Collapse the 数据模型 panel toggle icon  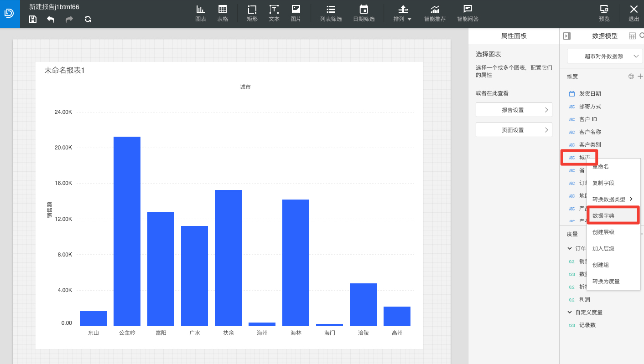click(567, 36)
